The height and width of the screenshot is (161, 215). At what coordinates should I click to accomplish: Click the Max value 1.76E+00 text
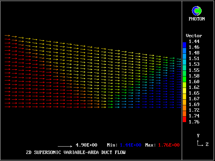[168, 145]
